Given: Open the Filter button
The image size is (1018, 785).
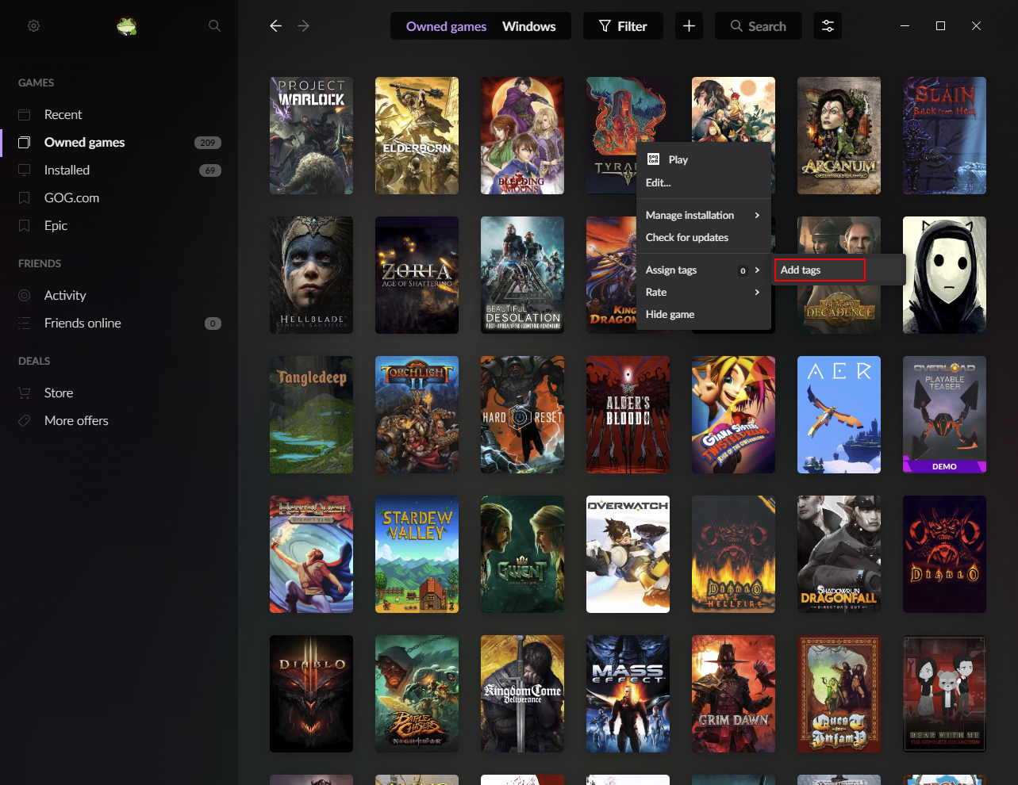Looking at the screenshot, I should [623, 26].
